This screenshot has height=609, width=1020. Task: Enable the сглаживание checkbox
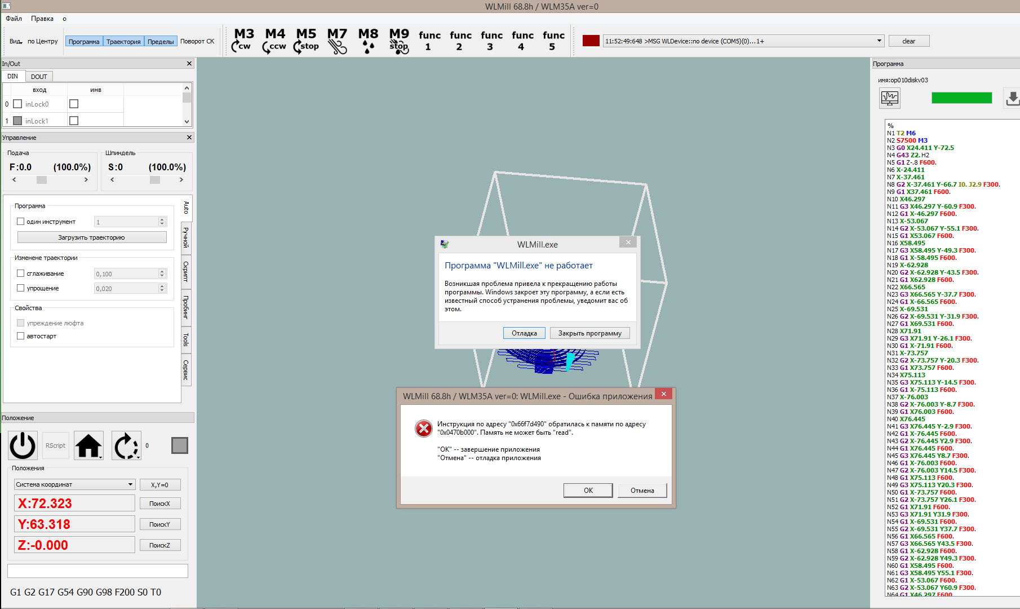pos(20,273)
